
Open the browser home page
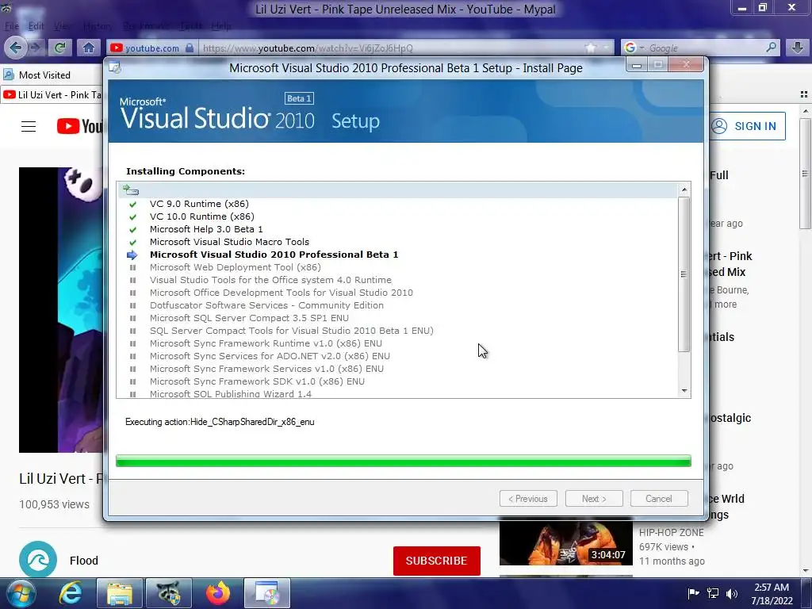coord(89,48)
